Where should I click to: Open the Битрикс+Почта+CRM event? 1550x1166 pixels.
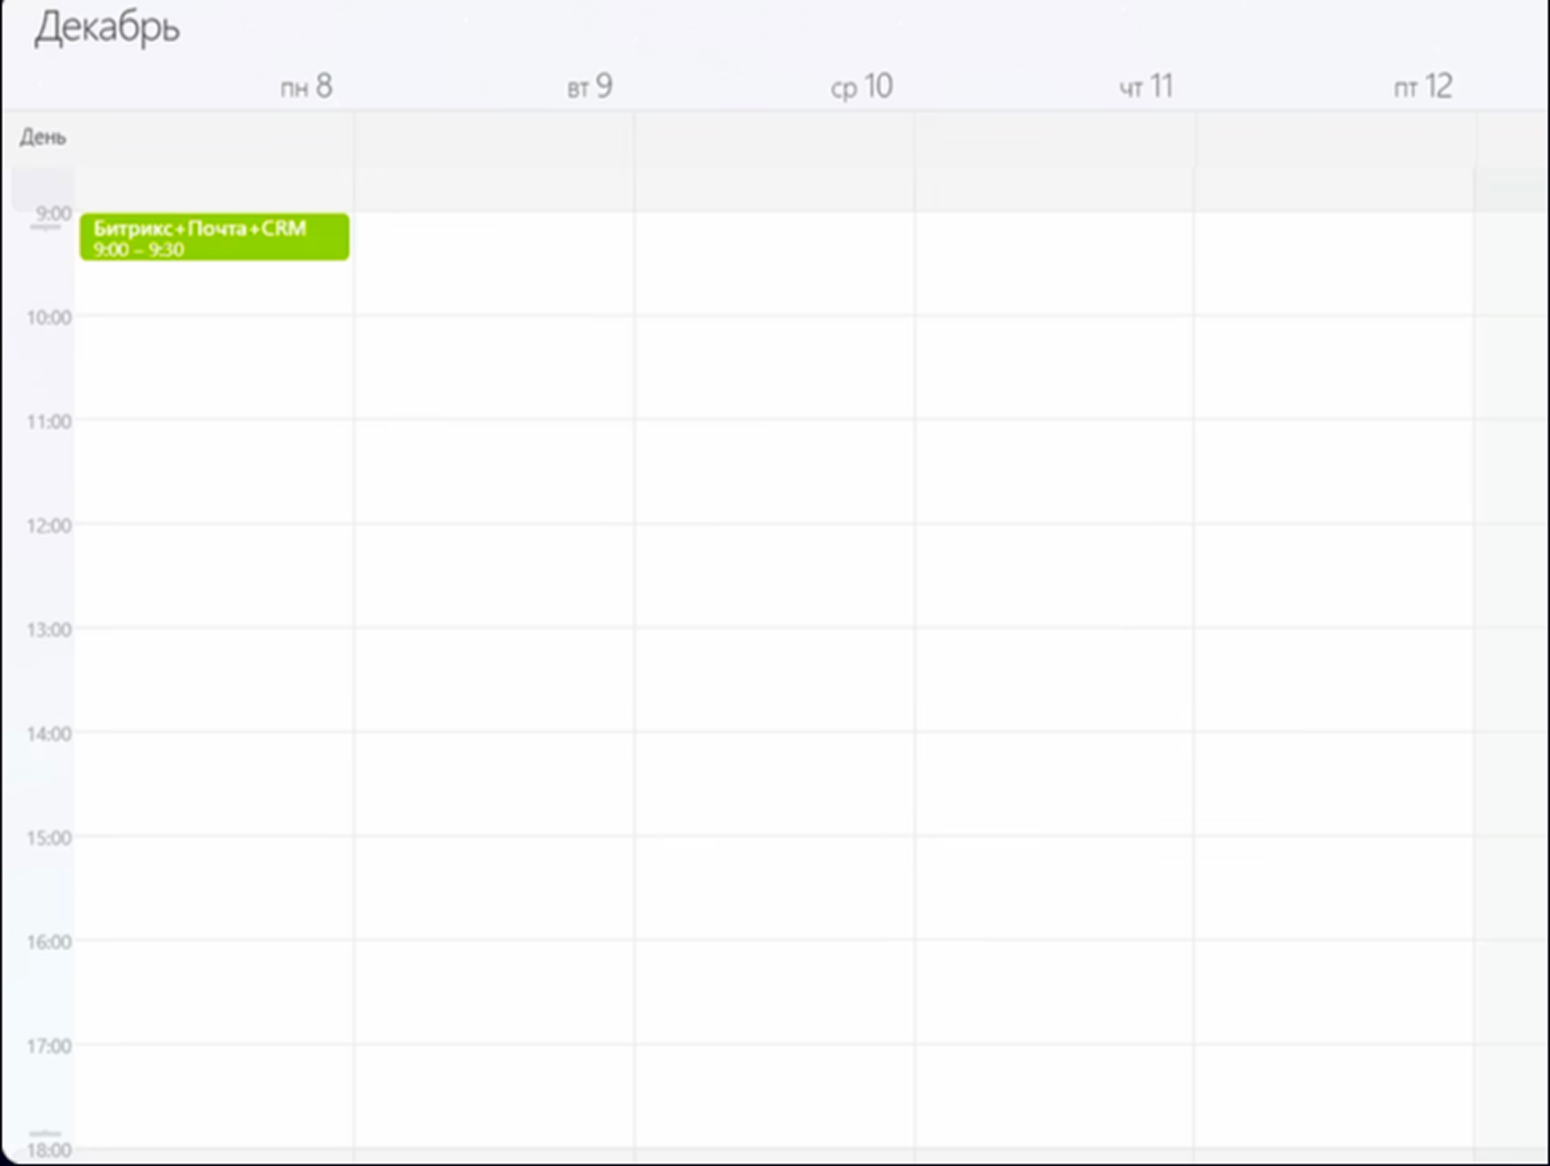click(214, 236)
